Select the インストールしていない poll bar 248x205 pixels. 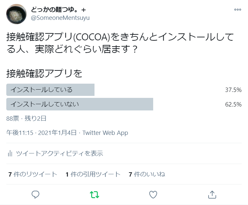click(x=80, y=104)
